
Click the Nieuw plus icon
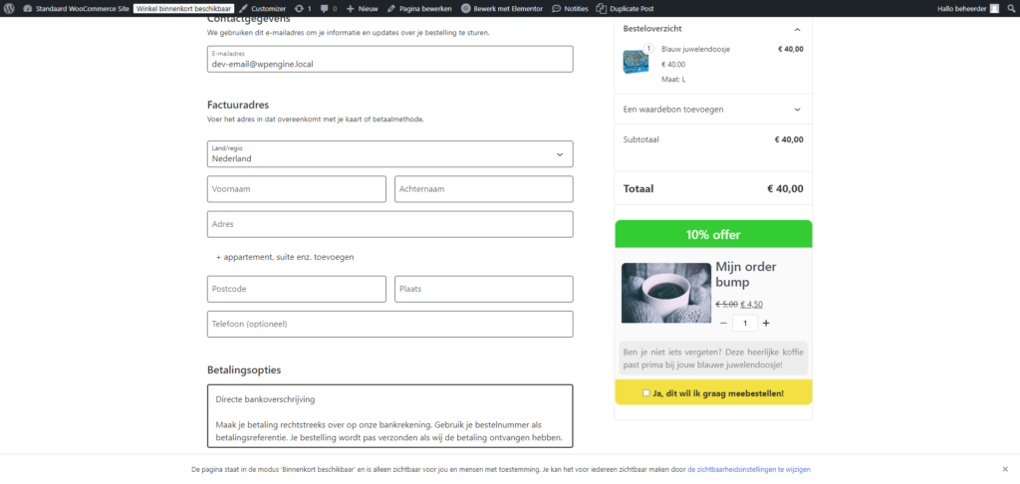[350, 8]
